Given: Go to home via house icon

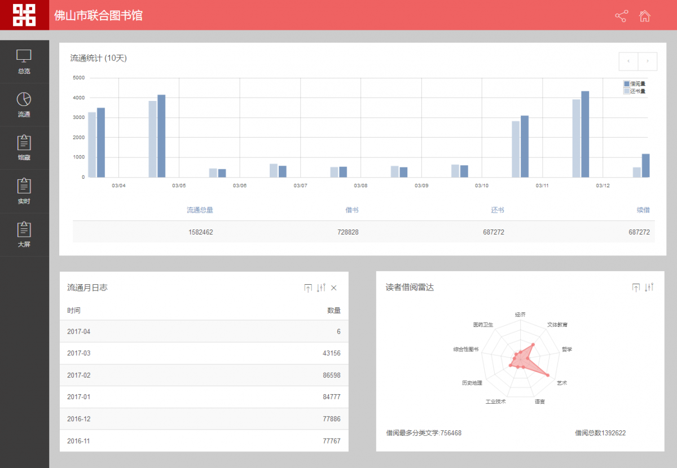Looking at the screenshot, I should click(644, 16).
